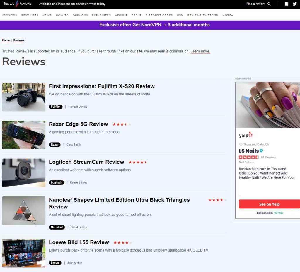Click the LS Nails business name
The height and width of the screenshot is (272, 300).
click(x=249, y=151)
